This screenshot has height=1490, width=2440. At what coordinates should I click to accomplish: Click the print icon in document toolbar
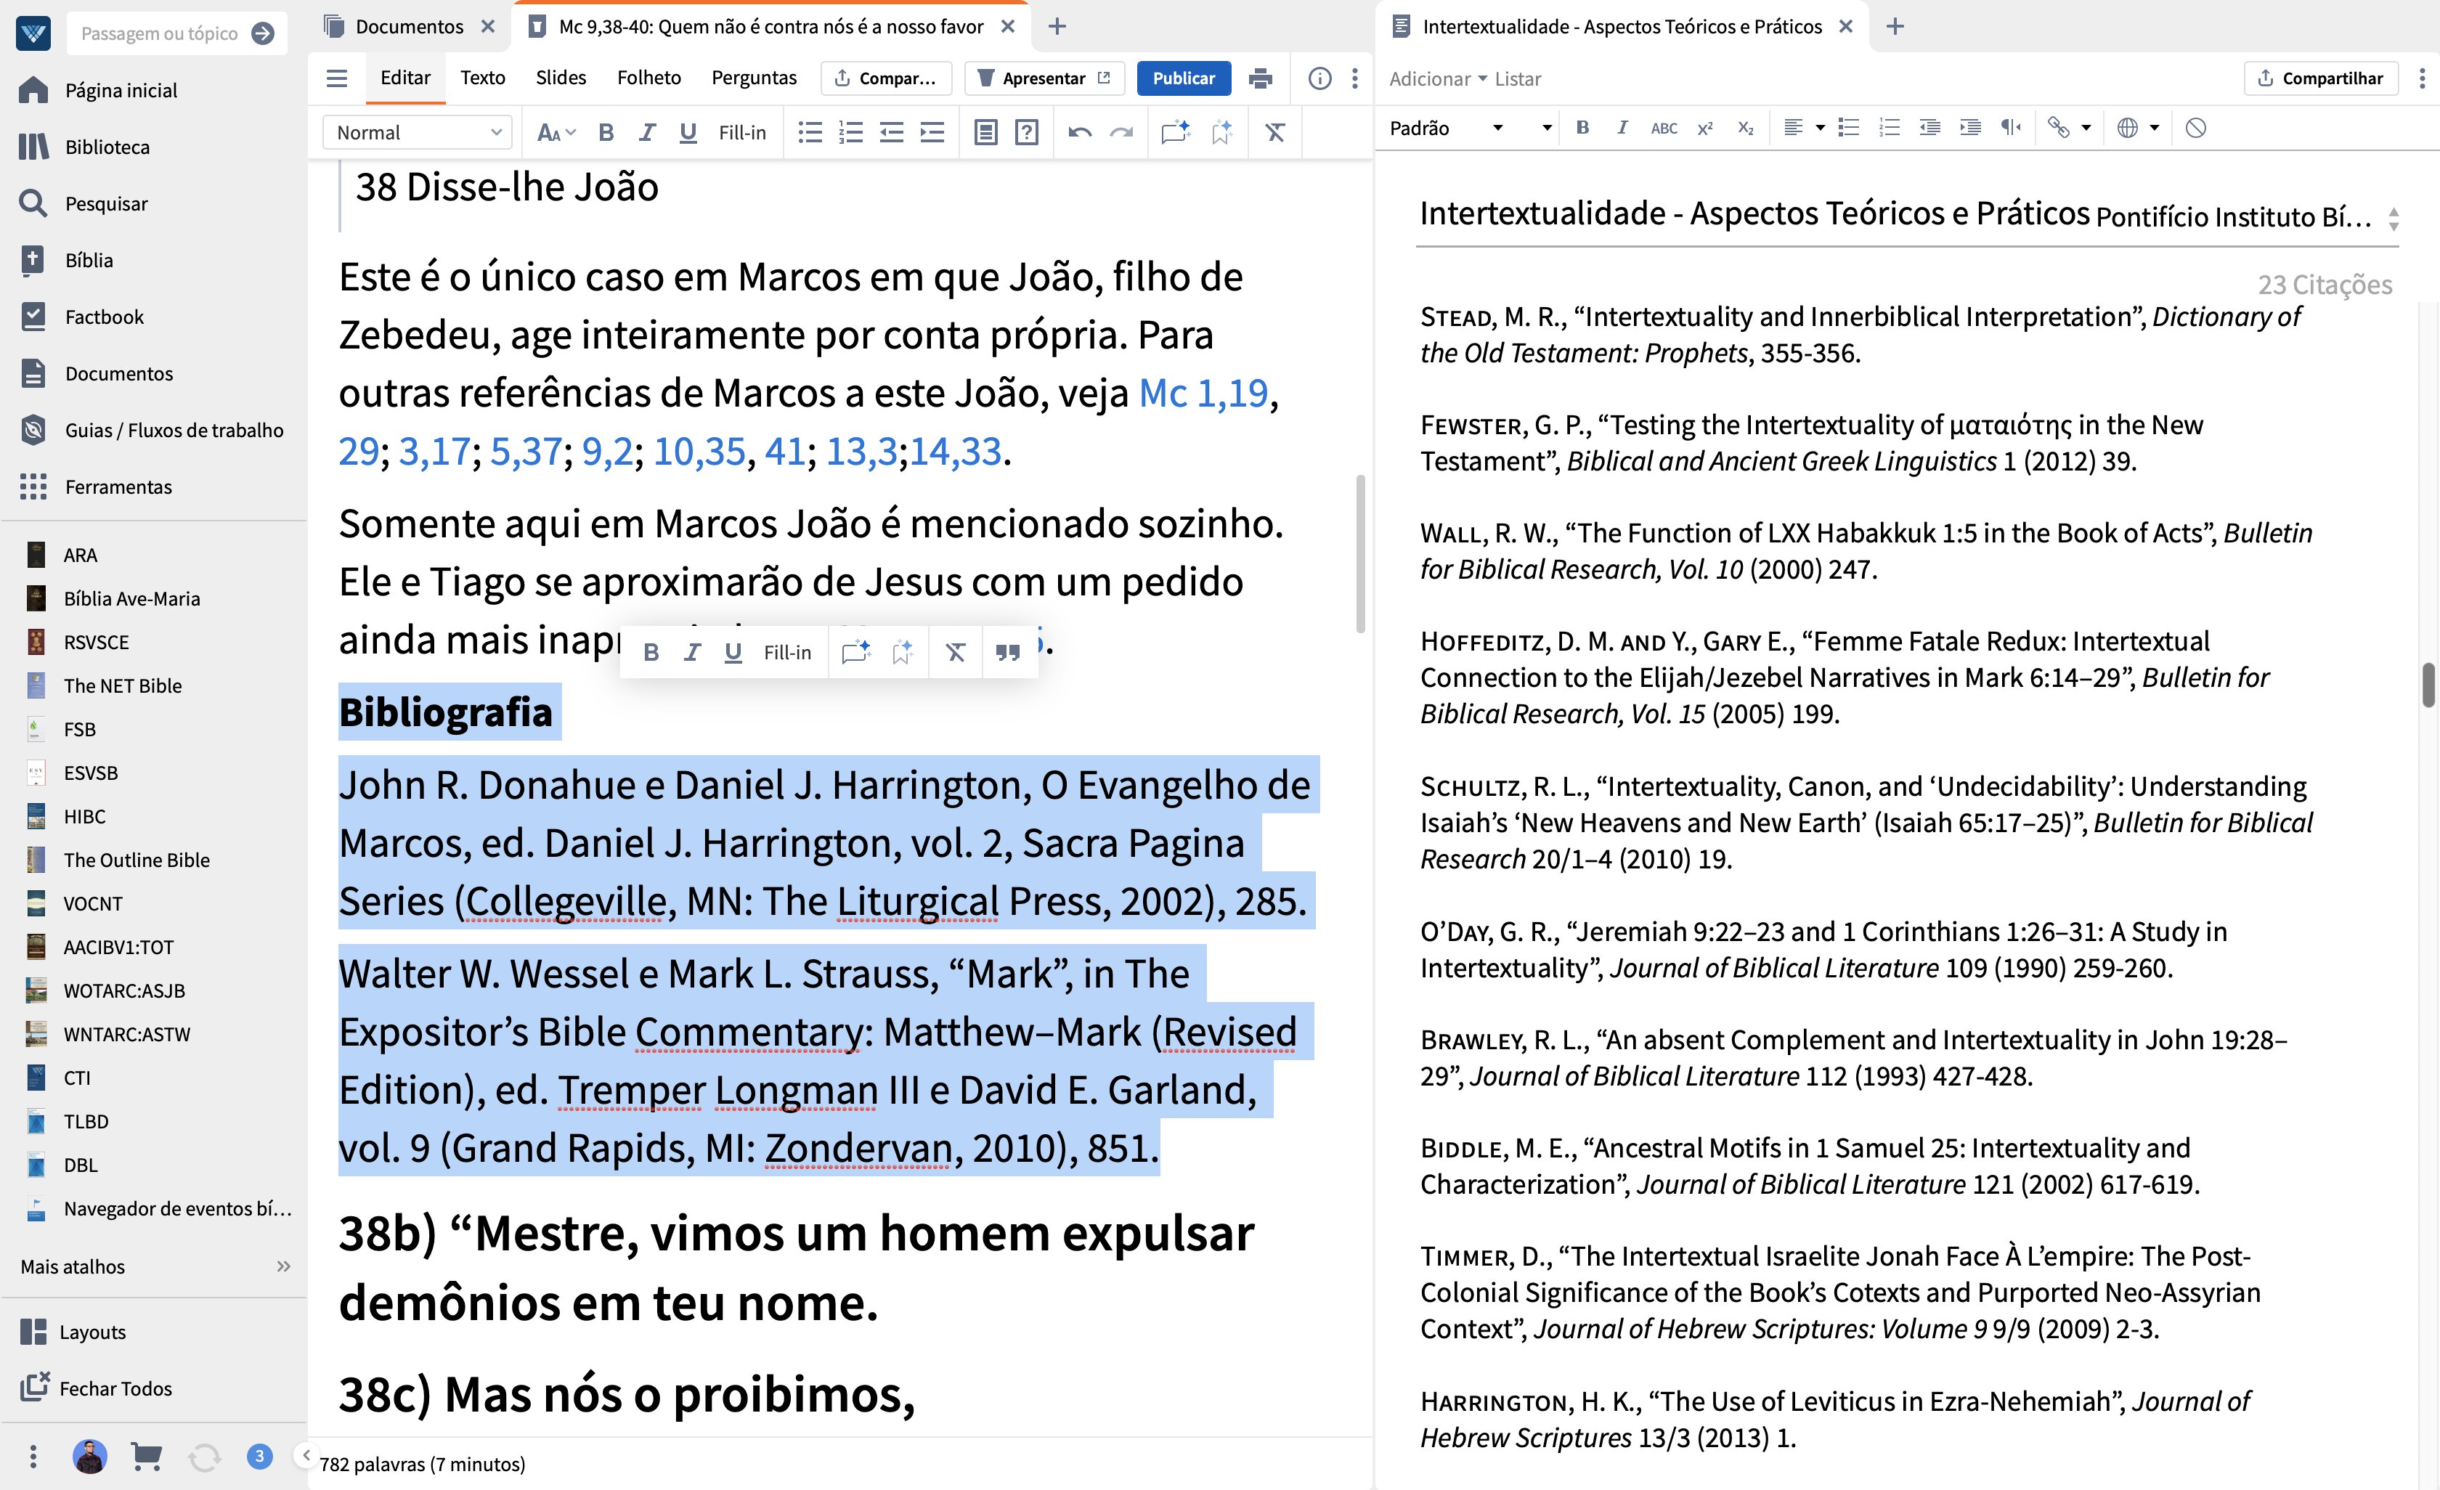[1260, 78]
